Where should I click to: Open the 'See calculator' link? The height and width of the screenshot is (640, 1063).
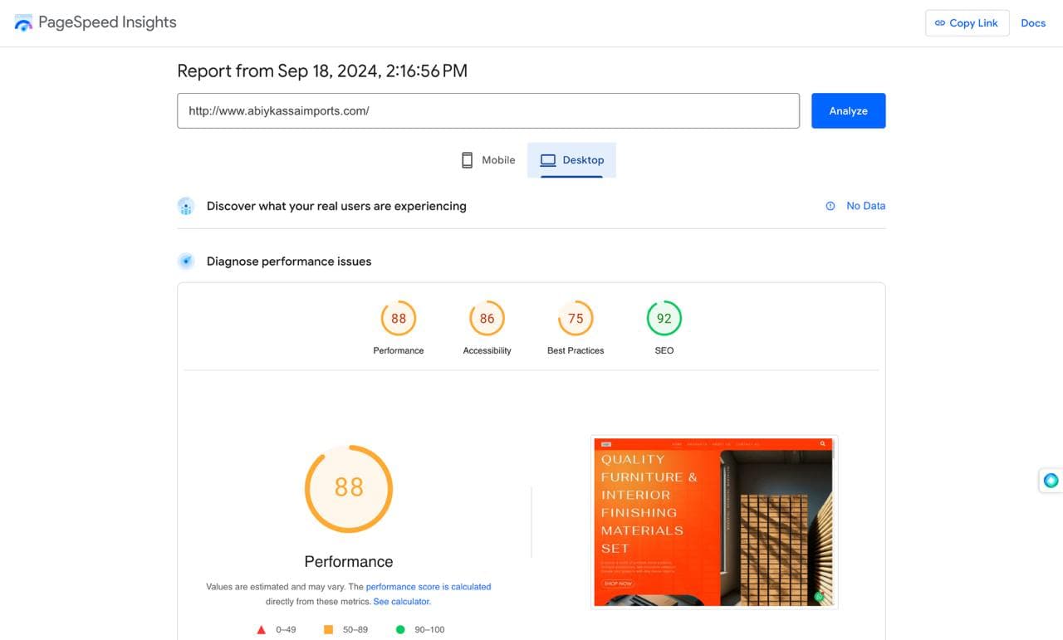pos(402,602)
